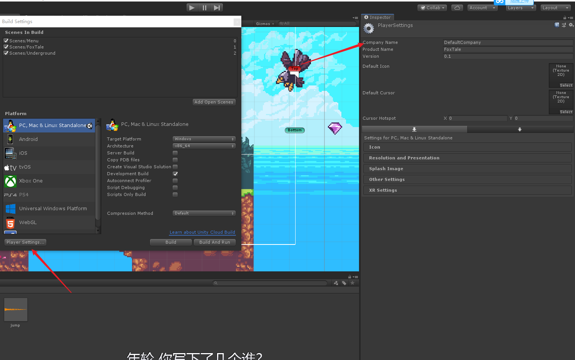This screenshot has width=575, height=360.
Task: Select texture for Default Cursor
Action: pyautogui.click(x=566, y=112)
